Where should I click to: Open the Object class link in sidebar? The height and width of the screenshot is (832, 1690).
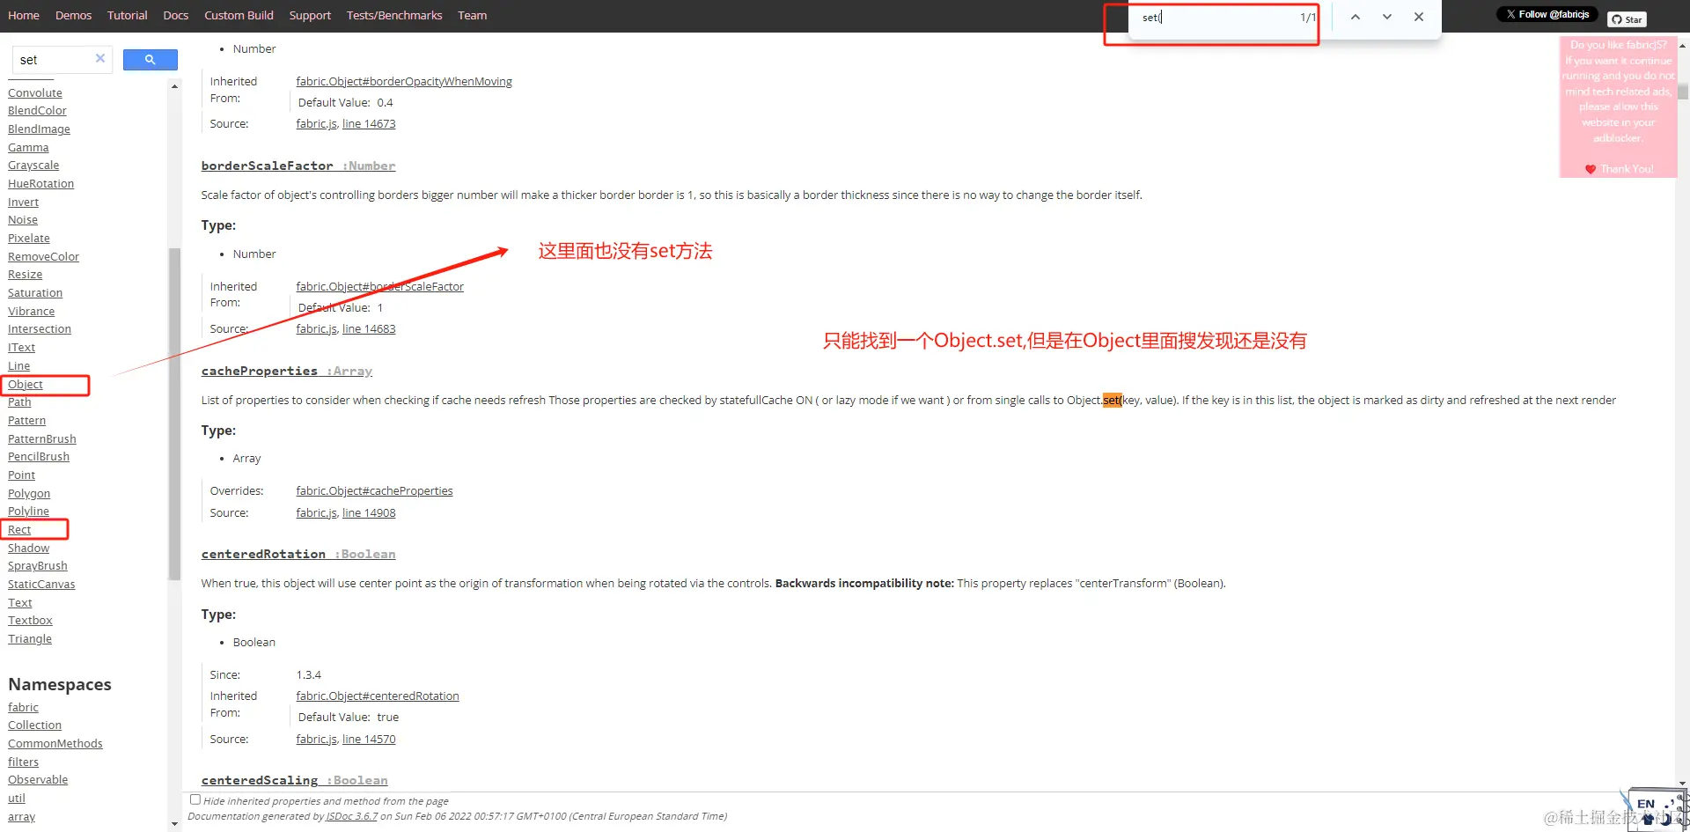pos(26,384)
